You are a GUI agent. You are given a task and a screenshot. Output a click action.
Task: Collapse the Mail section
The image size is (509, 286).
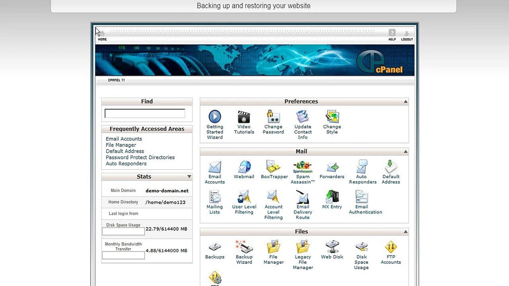(406, 152)
